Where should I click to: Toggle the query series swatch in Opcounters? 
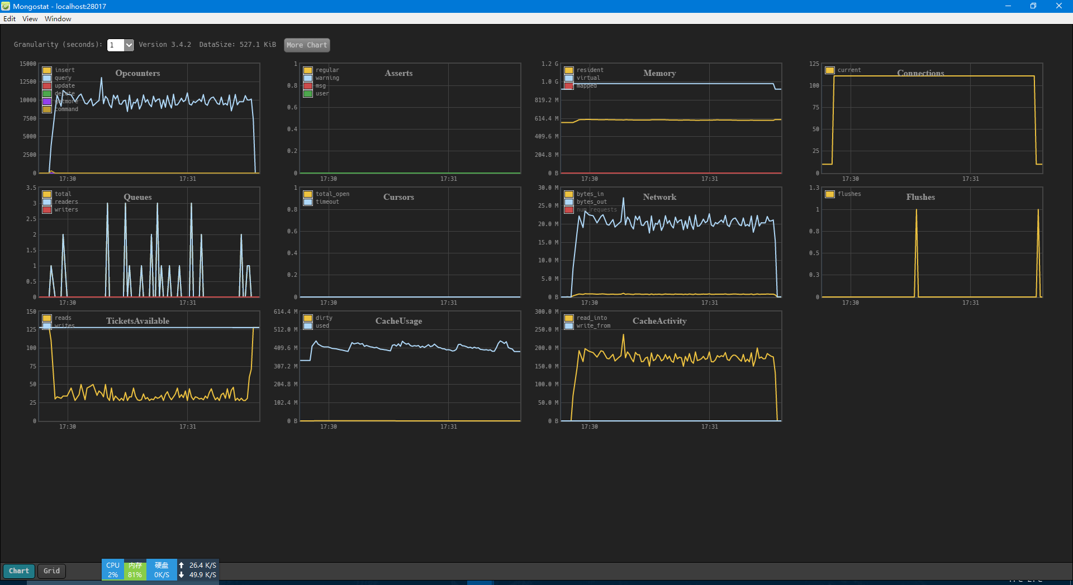[x=47, y=78]
